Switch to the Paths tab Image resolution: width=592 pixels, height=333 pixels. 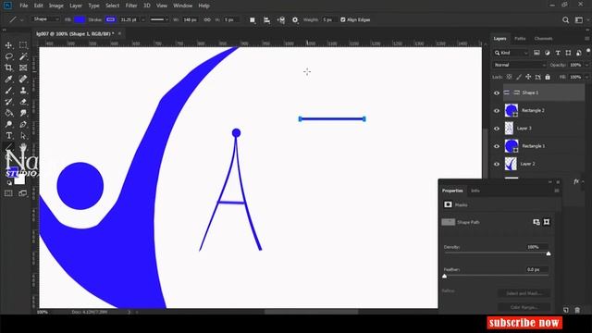pos(520,39)
